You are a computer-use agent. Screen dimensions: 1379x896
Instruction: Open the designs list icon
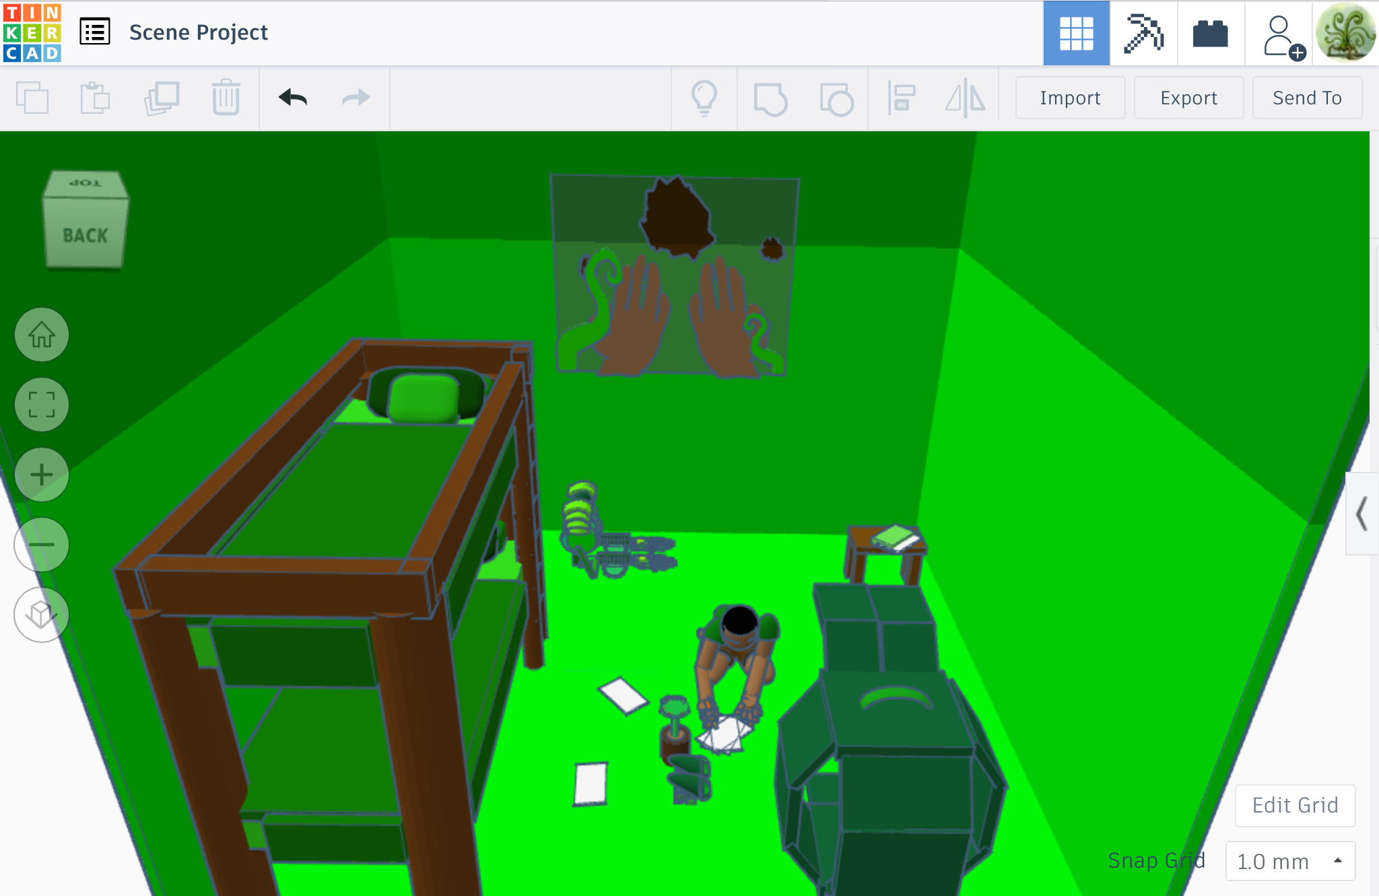95,32
